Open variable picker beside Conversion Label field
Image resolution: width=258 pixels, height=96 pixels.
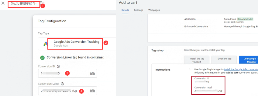pos(92,91)
